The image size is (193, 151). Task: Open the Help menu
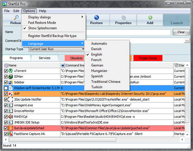[43, 11]
